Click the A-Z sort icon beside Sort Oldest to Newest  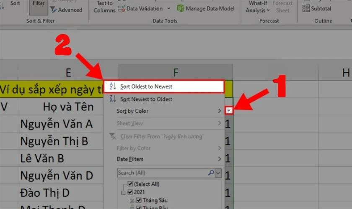pyautogui.click(x=112, y=87)
